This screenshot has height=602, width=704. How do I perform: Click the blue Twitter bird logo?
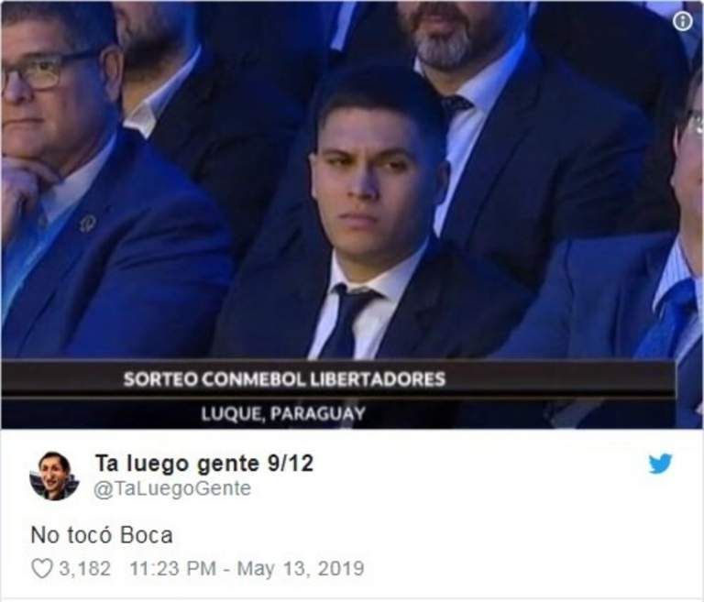pyautogui.click(x=660, y=464)
